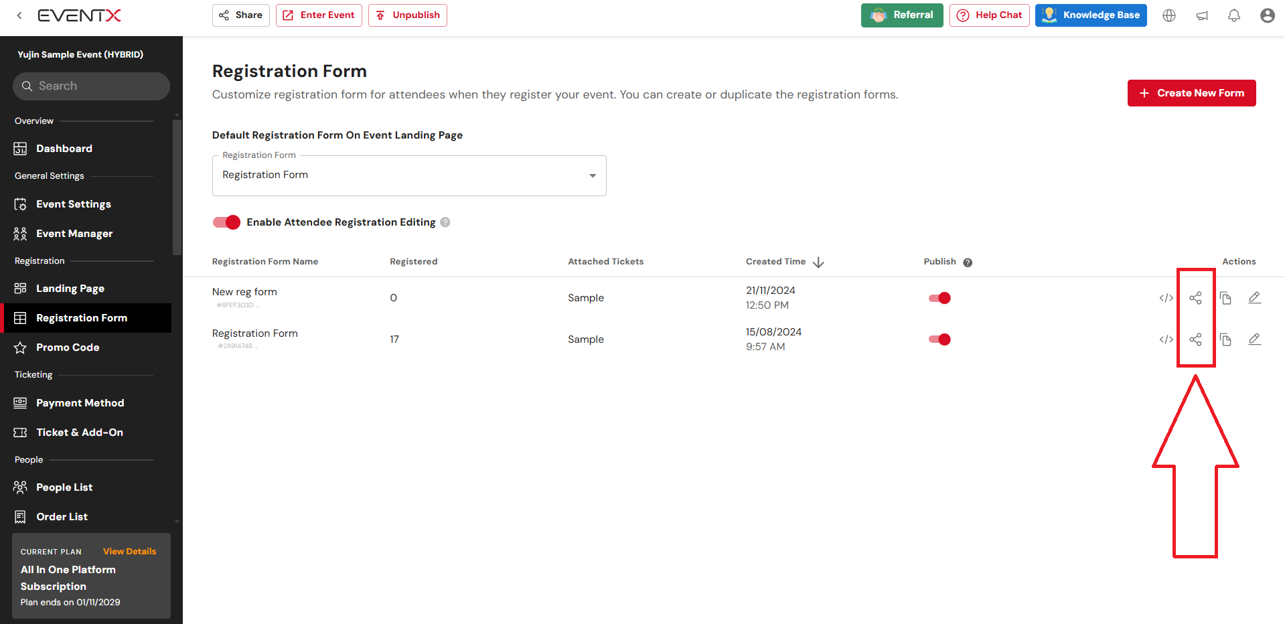
Task: Open the Knowledge Base
Action: (1091, 15)
